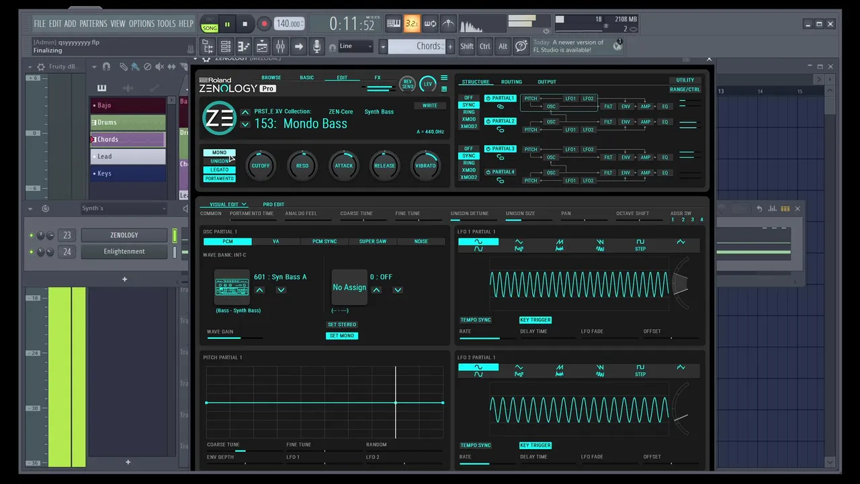
Task: Open the FILE menu
Action: click(40, 24)
